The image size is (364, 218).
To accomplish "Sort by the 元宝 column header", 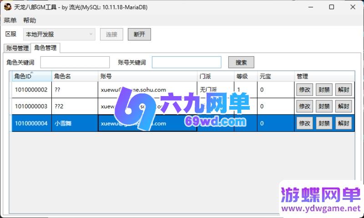I will pos(276,76).
